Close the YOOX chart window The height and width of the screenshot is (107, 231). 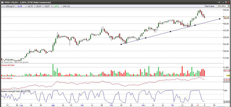tap(228, 2)
